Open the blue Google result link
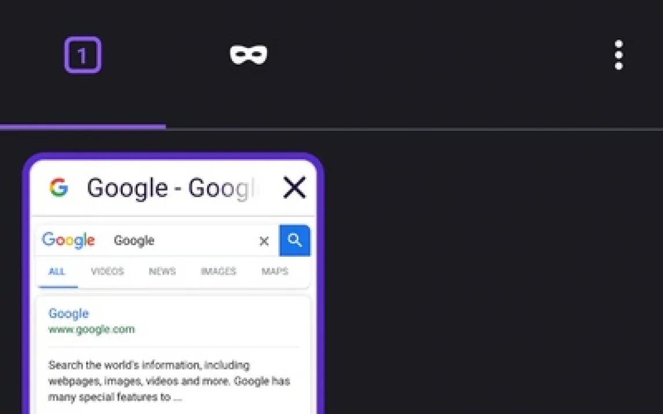This screenshot has height=414, width=663. 68,313
